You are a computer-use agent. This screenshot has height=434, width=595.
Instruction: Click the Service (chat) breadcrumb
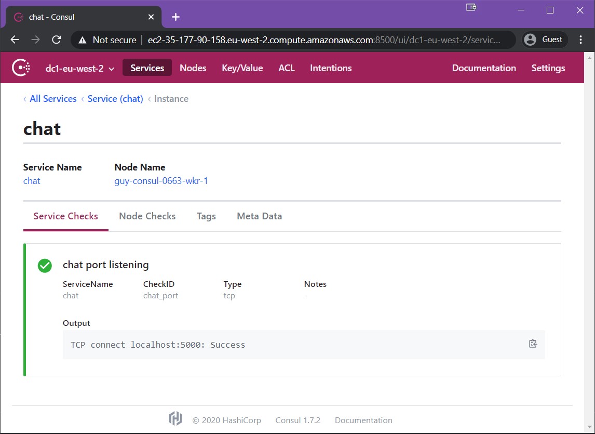click(115, 99)
